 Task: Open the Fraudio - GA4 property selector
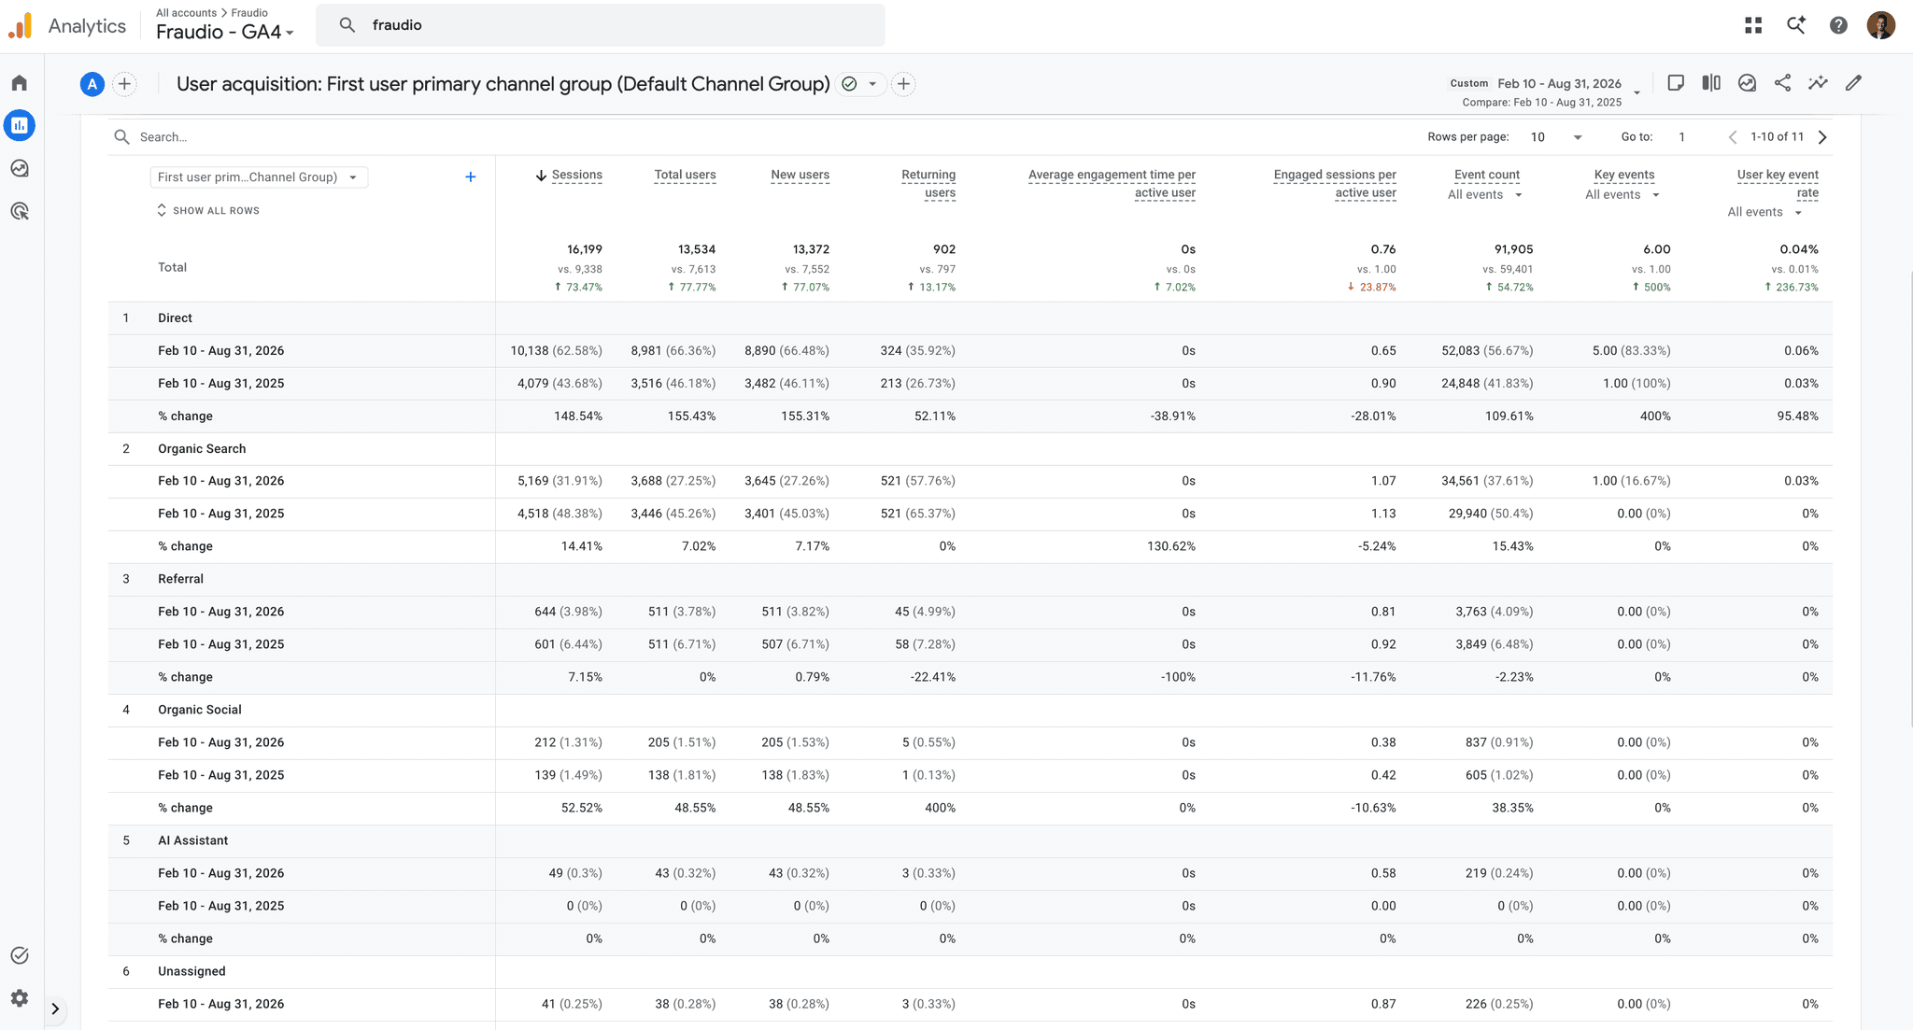(224, 32)
